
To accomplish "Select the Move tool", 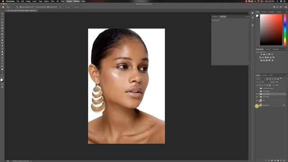I will point(2,13).
